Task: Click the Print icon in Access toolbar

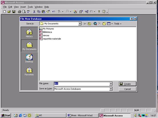Action: [x=19, y=12]
